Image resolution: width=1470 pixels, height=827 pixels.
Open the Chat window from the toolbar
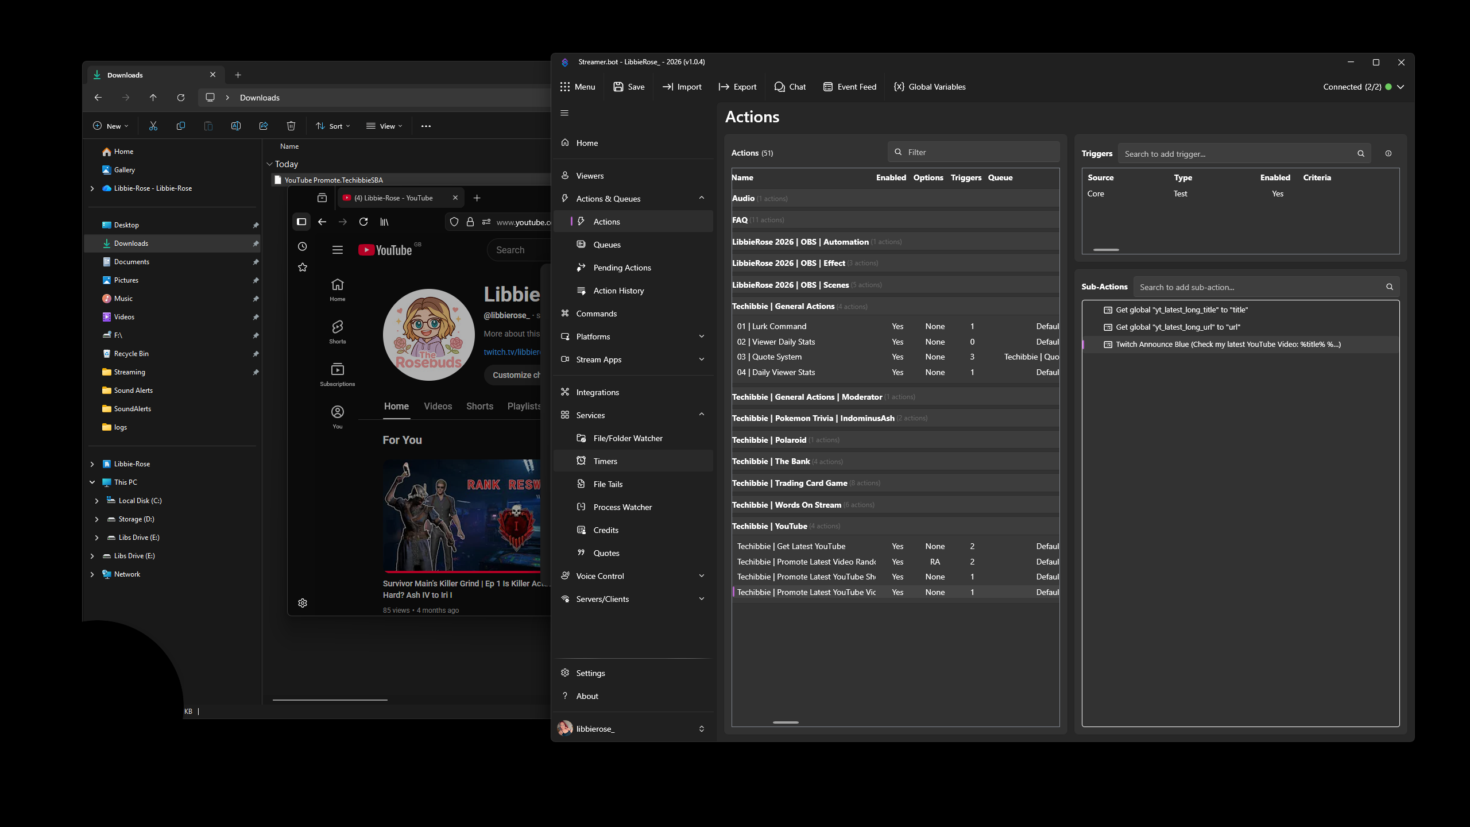[790, 87]
